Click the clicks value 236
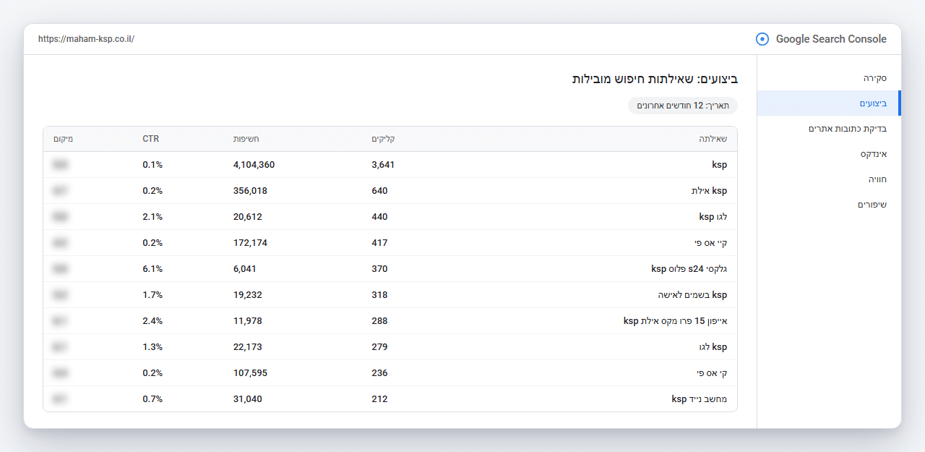925x452 pixels. coord(379,373)
